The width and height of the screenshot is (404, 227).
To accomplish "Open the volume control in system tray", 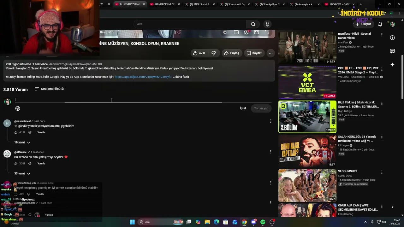I will tap(384, 222).
